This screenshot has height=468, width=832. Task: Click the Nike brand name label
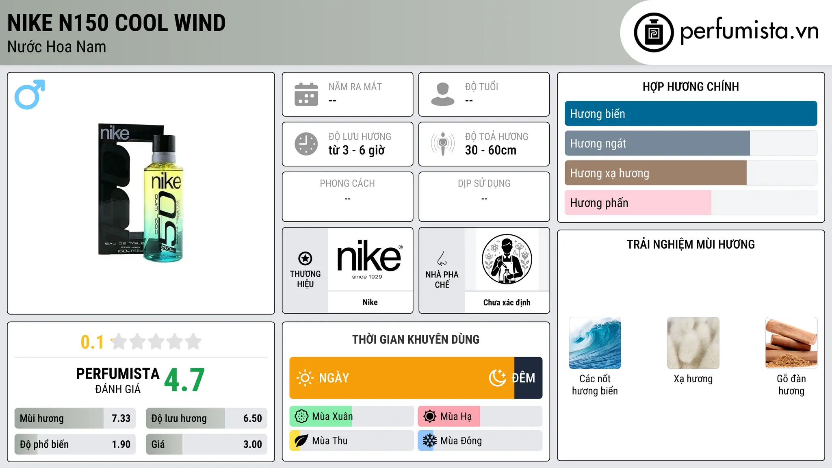click(370, 302)
